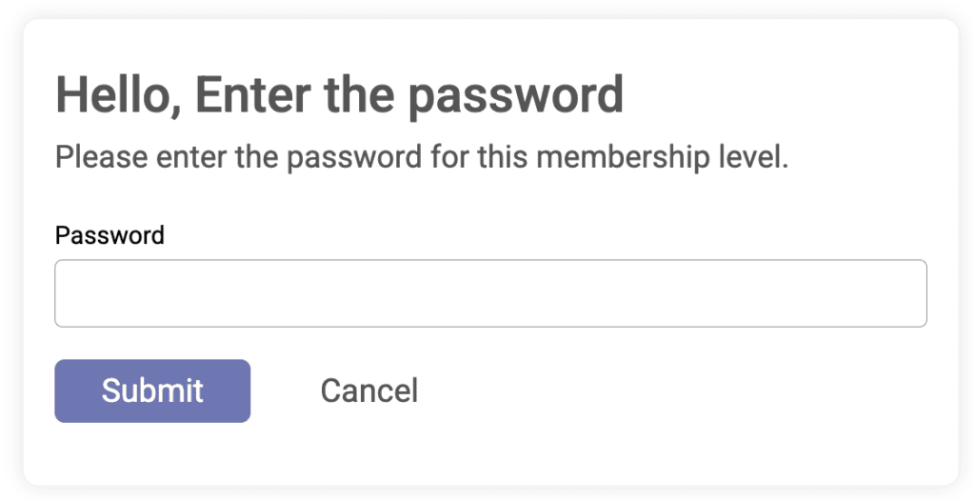
Task: Cancel the password prompt
Action: pyautogui.click(x=369, y=390)
